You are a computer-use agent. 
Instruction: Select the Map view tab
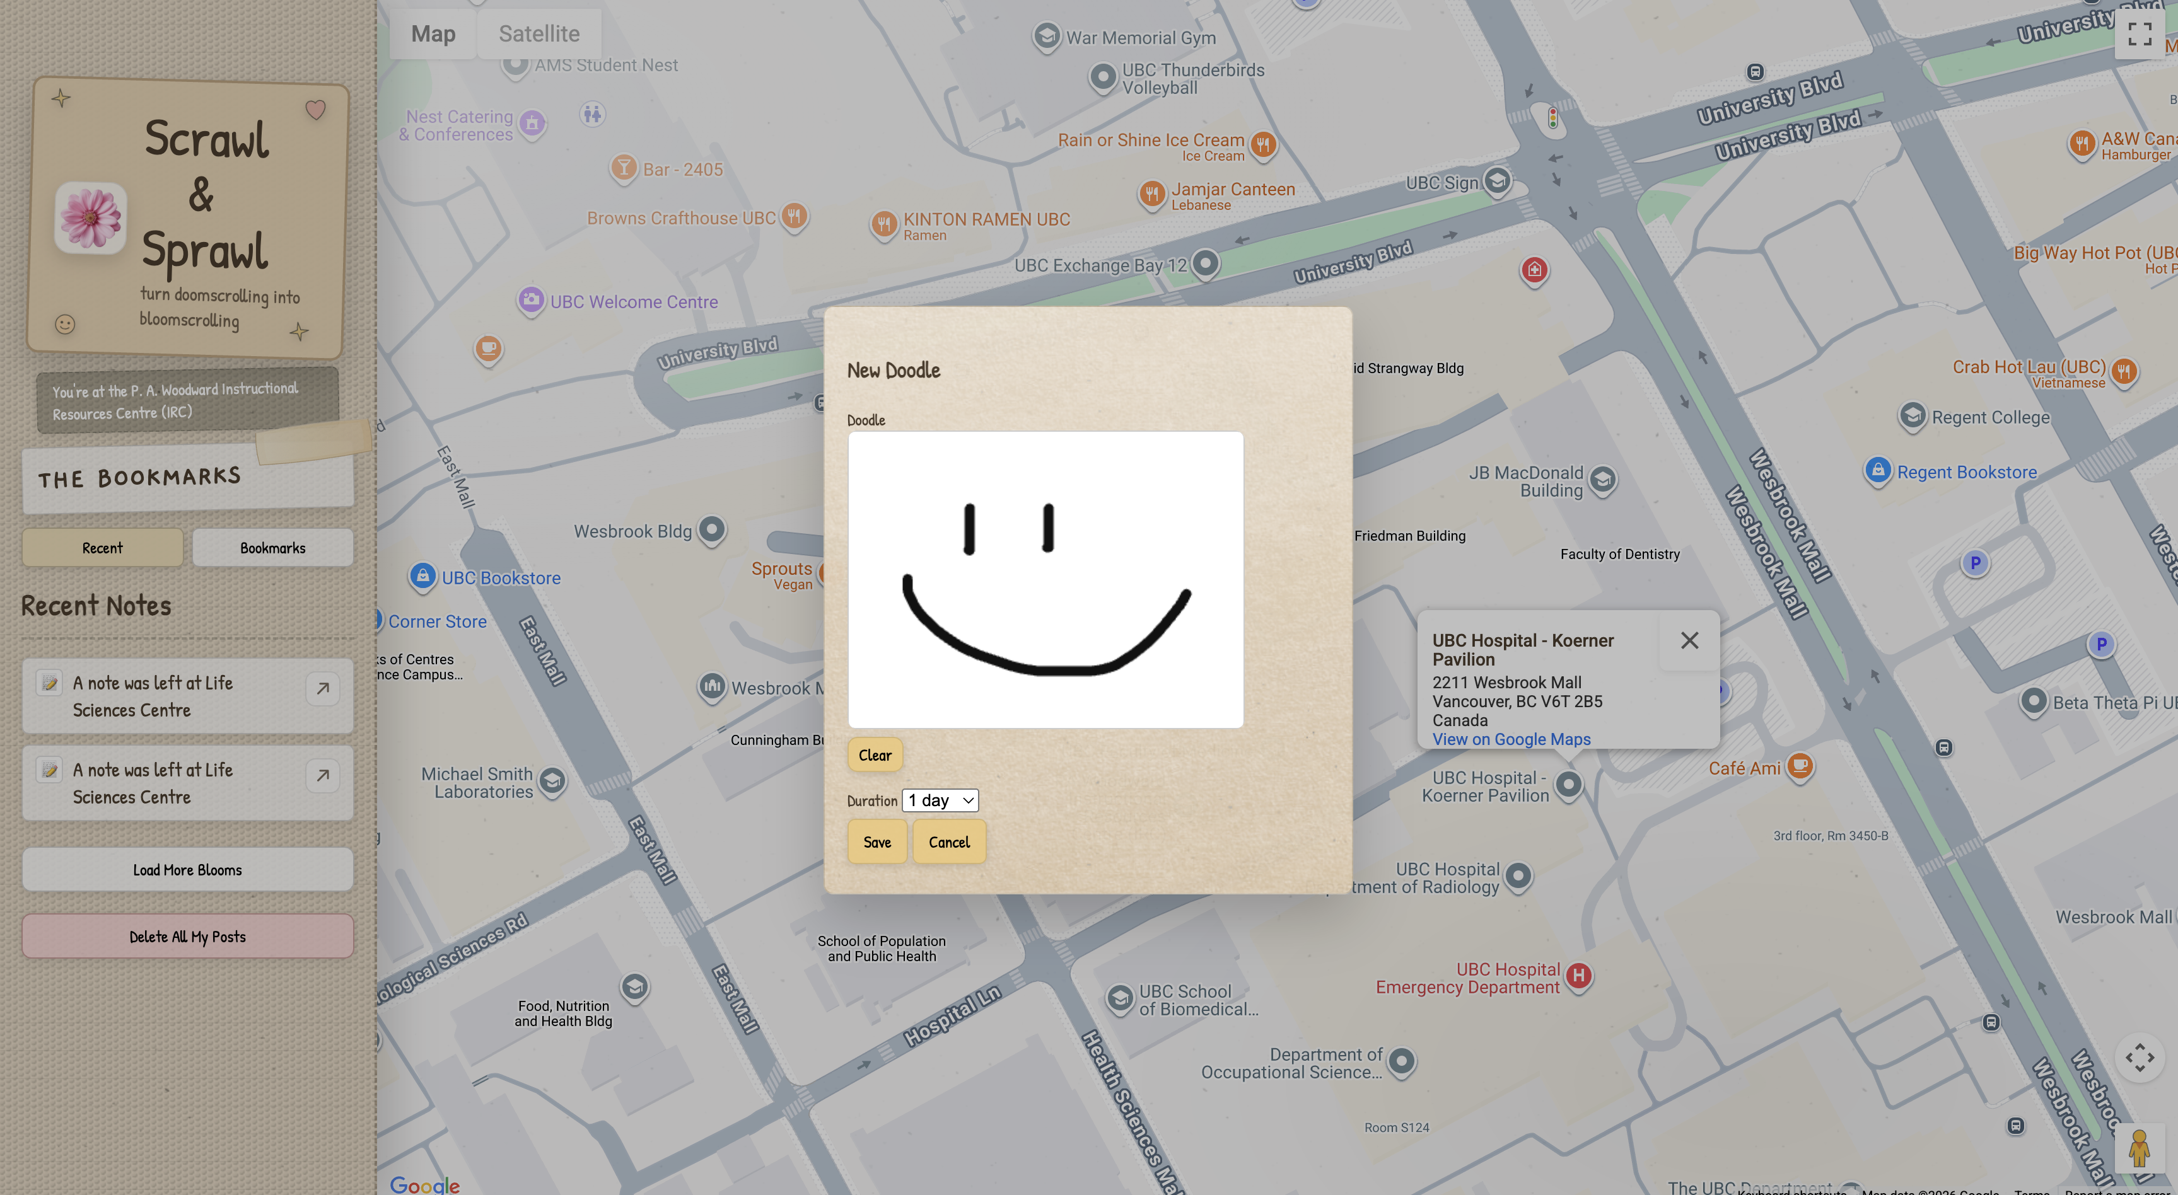click(x=433, y=34)
